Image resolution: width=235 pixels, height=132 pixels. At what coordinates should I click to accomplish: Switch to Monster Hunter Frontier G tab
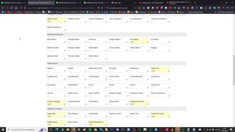pos(178,3)
